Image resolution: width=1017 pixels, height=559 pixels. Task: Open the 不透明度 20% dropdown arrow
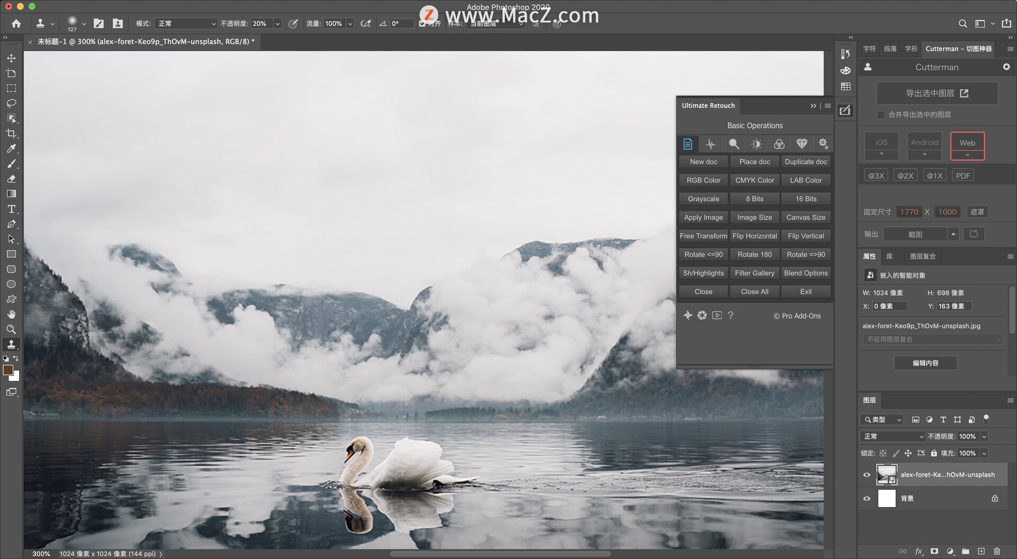(277, 23)
